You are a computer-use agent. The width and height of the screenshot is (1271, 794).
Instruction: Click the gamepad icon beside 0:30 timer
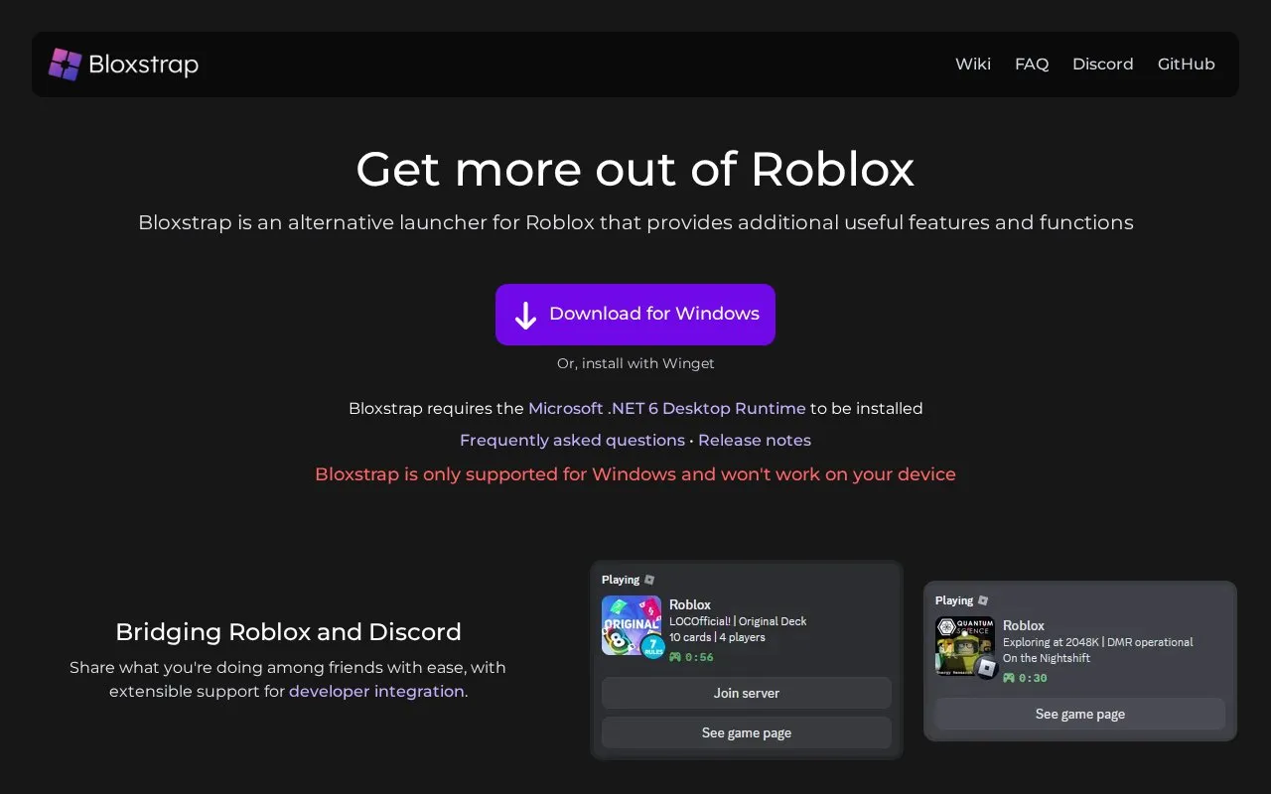click(x=1009, y=678)
